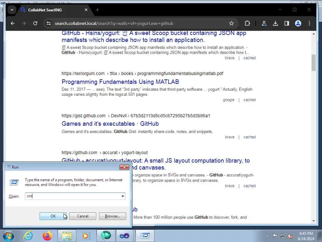Click the forward navigation arrow
The image size is (322, 242).
[x=24, y=23]
